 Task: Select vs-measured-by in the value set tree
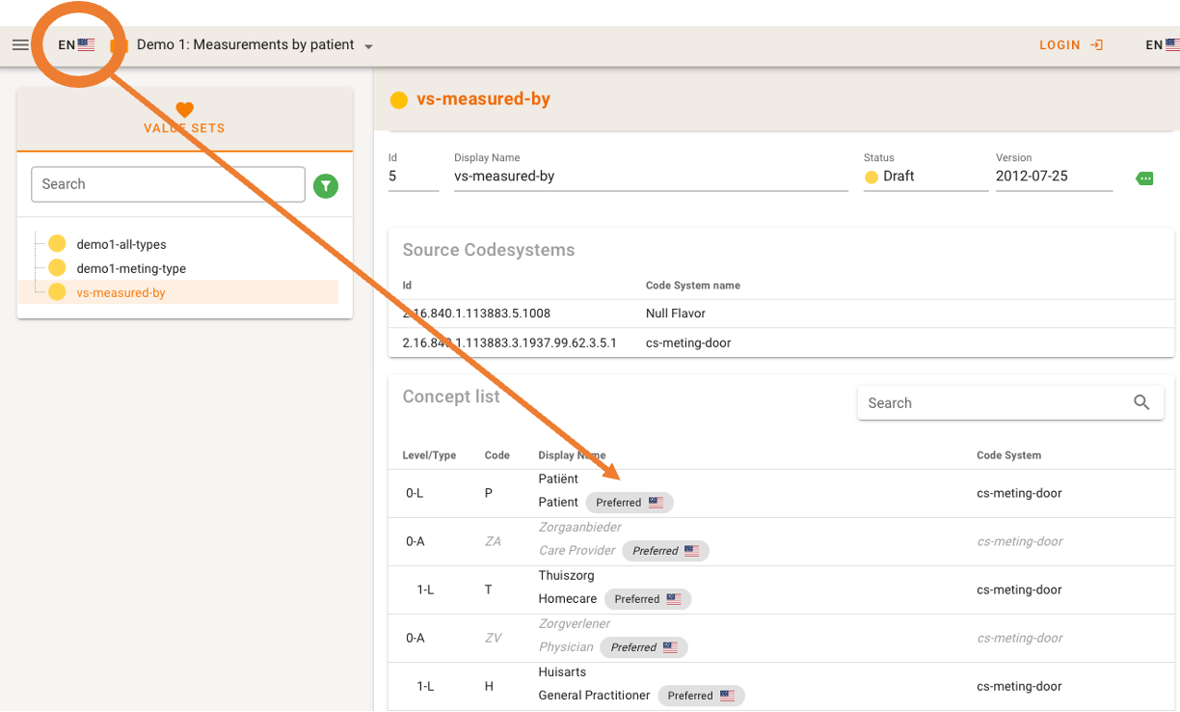(x=121, y=293)
